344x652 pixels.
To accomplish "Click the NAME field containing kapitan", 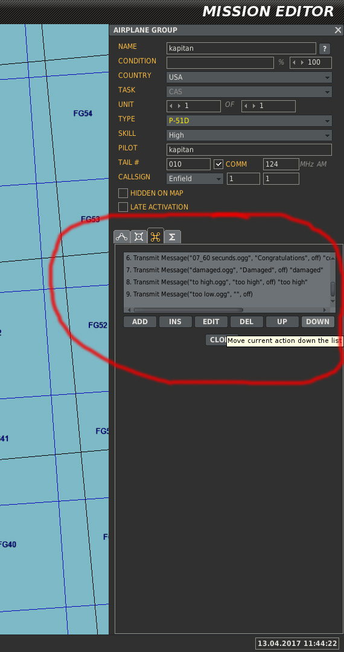I will click(x=241, y=48).
